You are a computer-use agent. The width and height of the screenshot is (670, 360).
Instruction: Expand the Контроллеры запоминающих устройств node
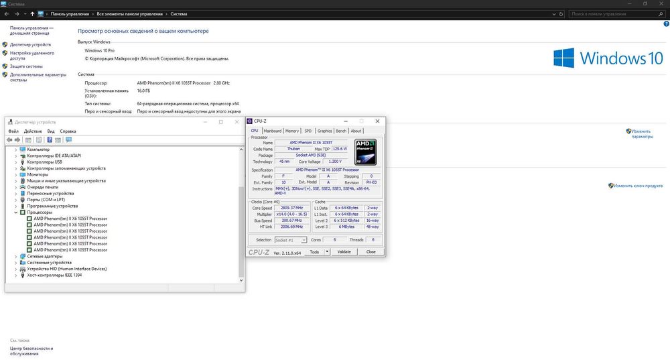pos(16,168)
